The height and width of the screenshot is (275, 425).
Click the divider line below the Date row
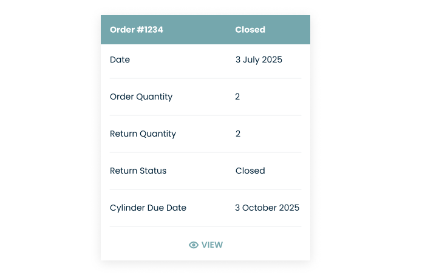point(205,78)
